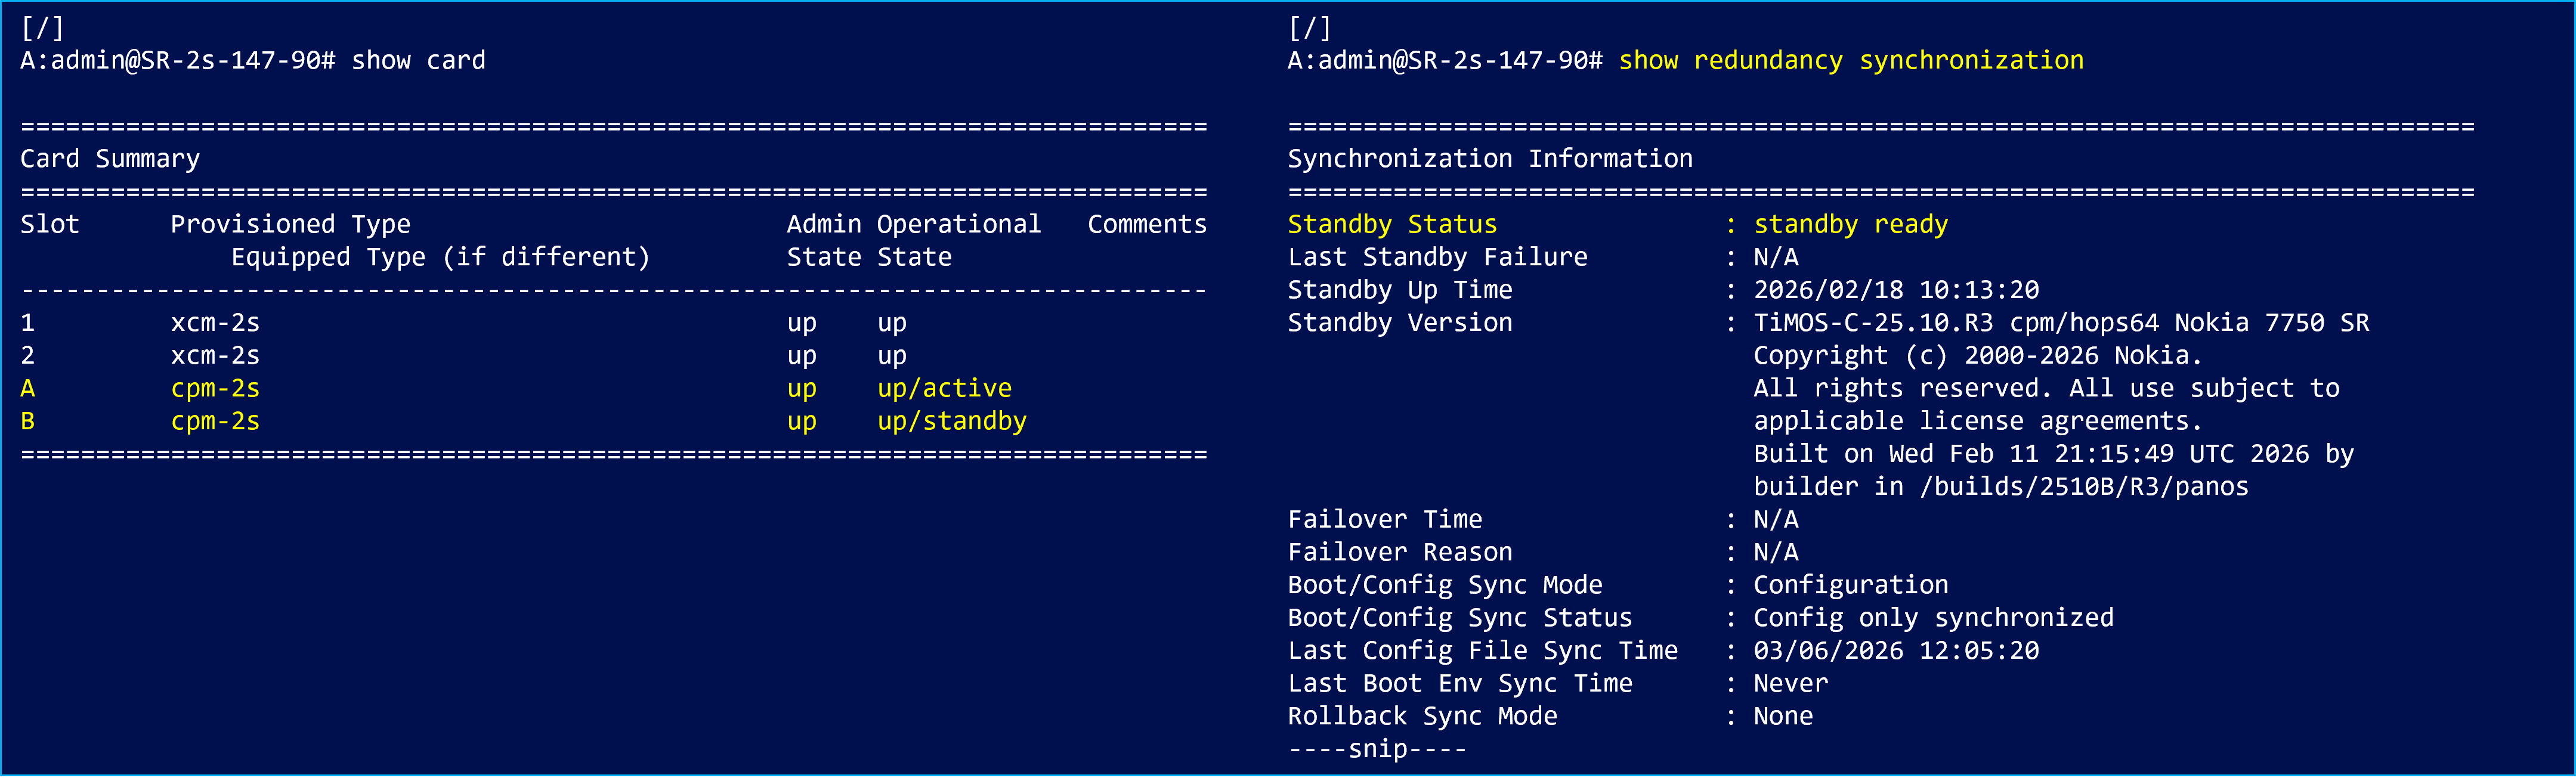Click the 'Never' Boot Env Sync value

click(1790, 684)
